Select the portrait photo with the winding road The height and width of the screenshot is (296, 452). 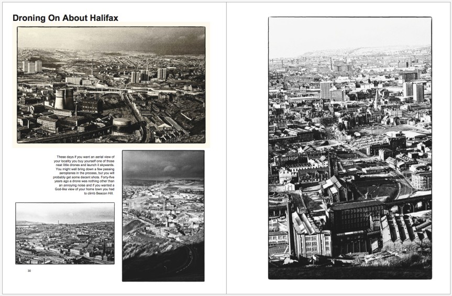(x=163, y=215)
